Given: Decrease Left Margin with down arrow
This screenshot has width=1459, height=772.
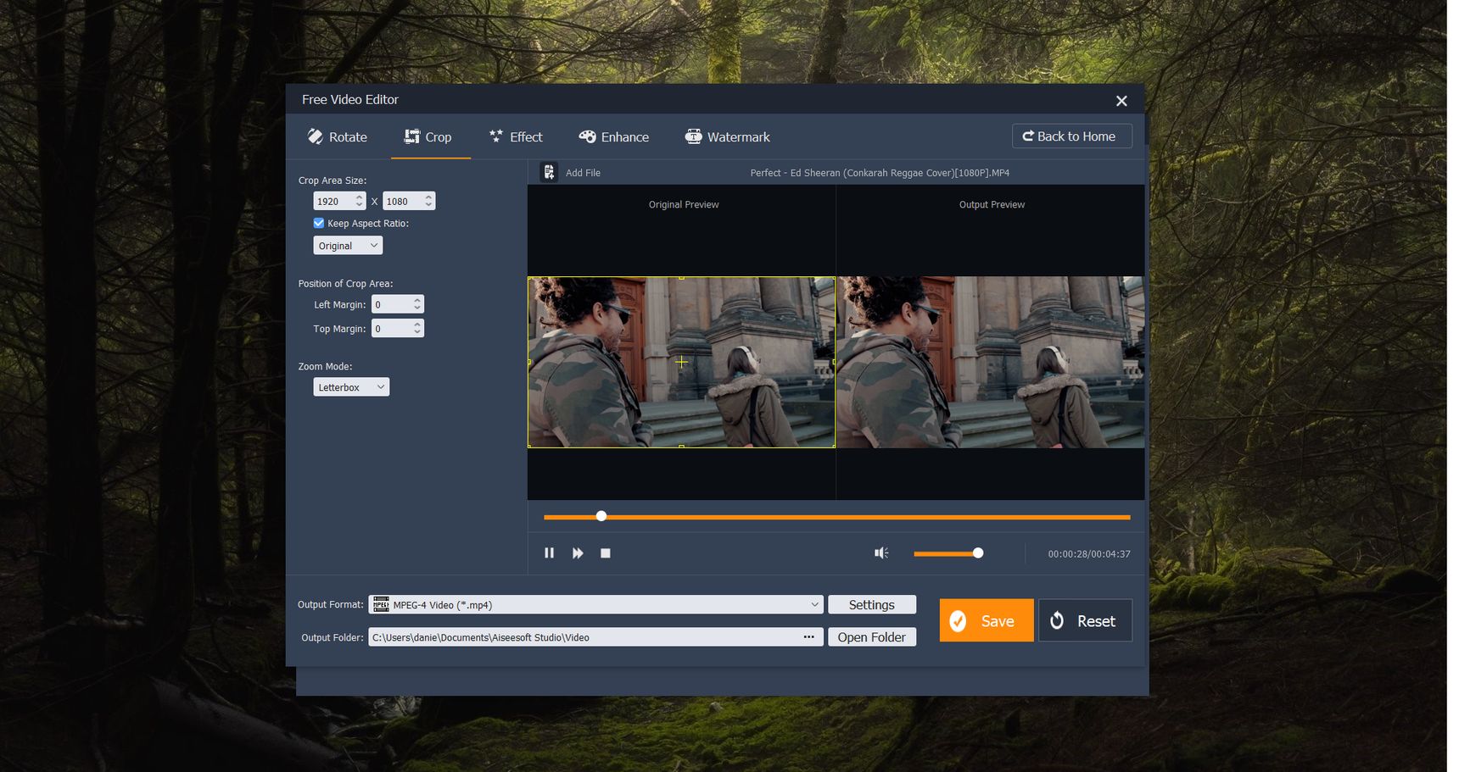Looking at the screenshot, I should pos(417,308).
